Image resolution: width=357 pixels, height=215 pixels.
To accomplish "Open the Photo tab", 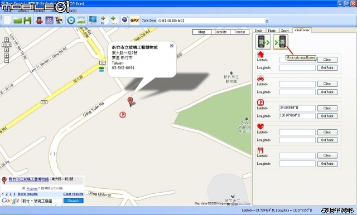I will click(x=272, y=31).
